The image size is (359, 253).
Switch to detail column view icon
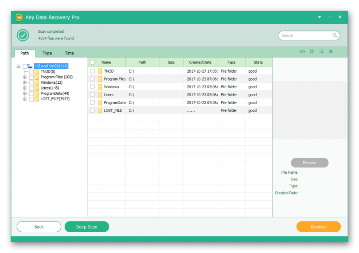pyautogui.click(x=331, y=51)
